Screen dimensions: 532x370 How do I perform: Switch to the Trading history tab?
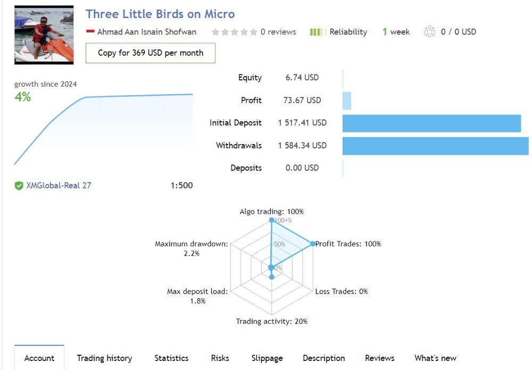(104, 358)
